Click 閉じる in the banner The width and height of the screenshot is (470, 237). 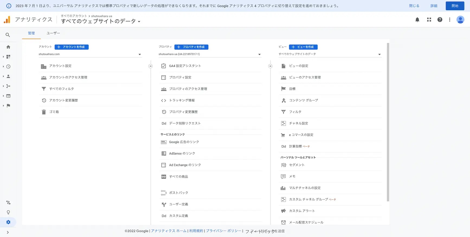coord(414,6)
